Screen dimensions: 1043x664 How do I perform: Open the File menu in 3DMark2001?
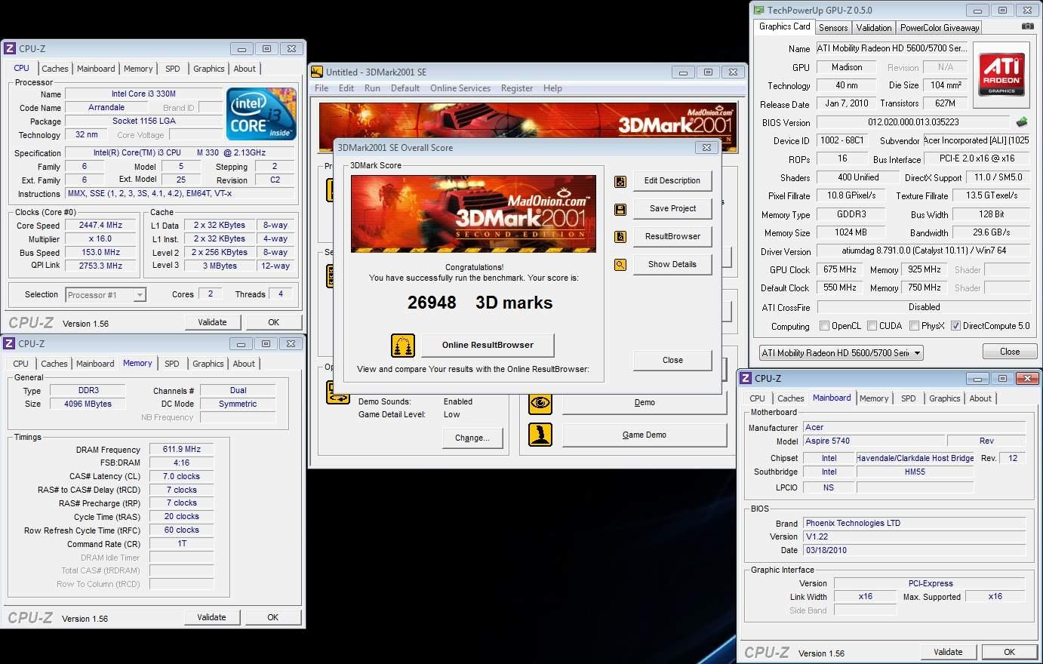(322, 88)
